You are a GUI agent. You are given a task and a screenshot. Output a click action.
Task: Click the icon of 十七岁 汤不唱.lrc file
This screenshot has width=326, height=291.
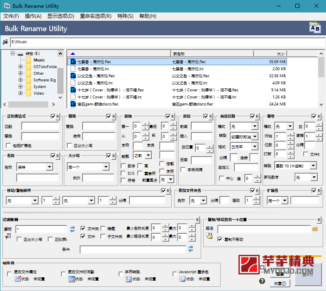click(73, 97)
